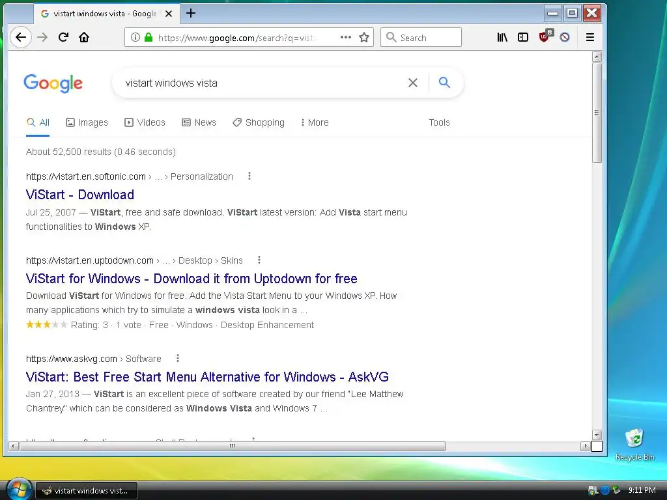Select the Firefox taskbar button
Screen dimensions: 667x500
point(87,491)
